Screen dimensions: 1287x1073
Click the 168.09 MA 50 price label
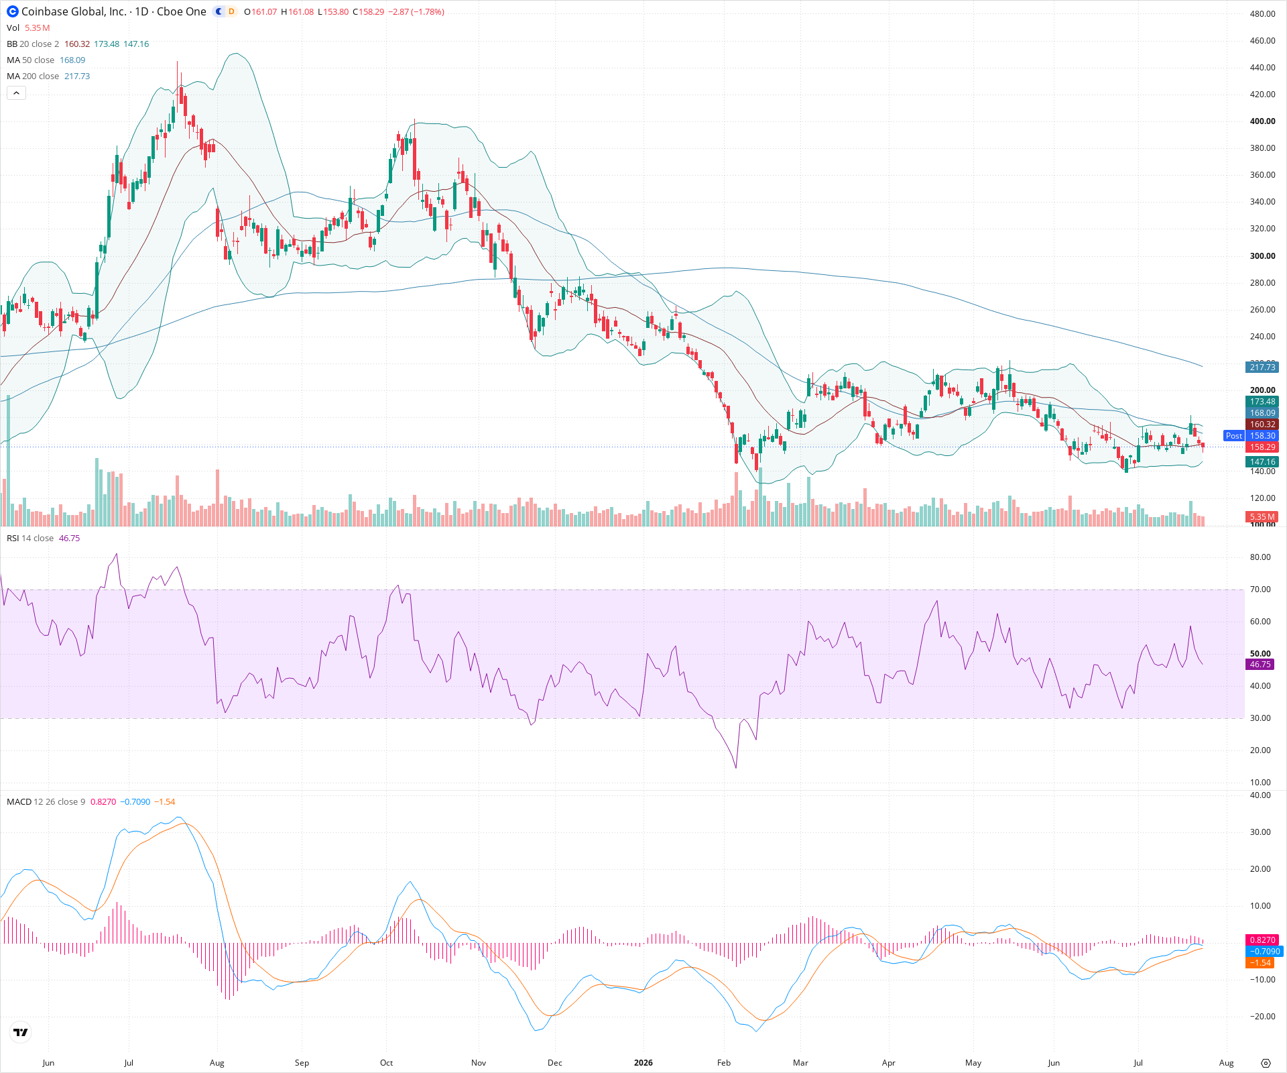point(1262,413)
